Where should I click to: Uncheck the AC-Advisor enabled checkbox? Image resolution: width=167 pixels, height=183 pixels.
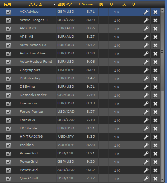8,12
